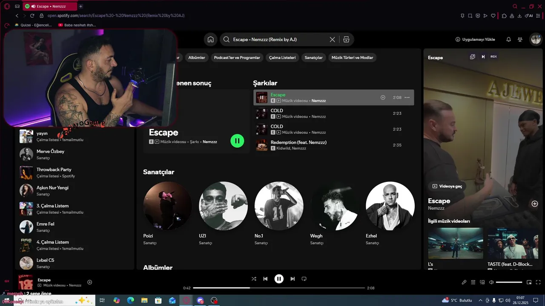Click the Videoya geç button
The height and width of the screenshot is (306, 545).
pyautogui.click(x=447, y=186)
